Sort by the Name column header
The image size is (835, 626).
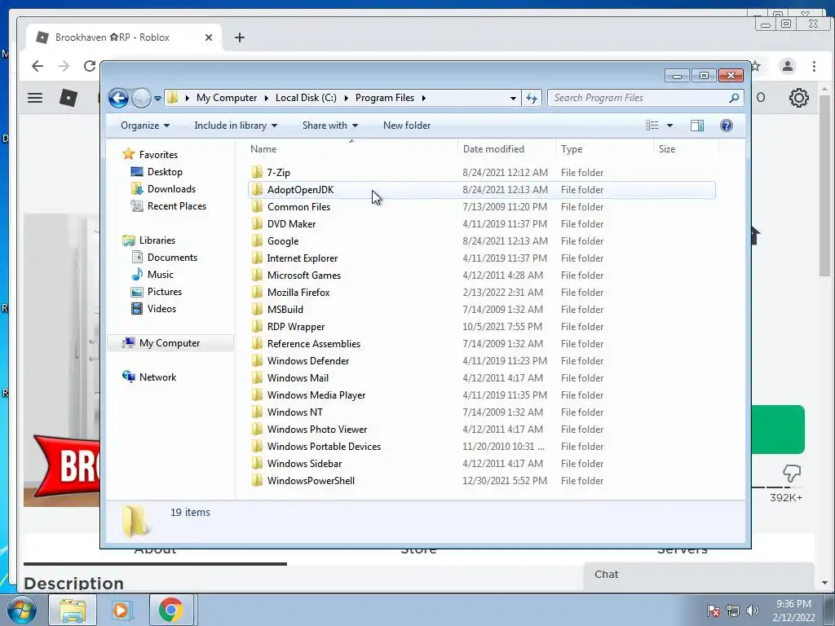(351, 149)
